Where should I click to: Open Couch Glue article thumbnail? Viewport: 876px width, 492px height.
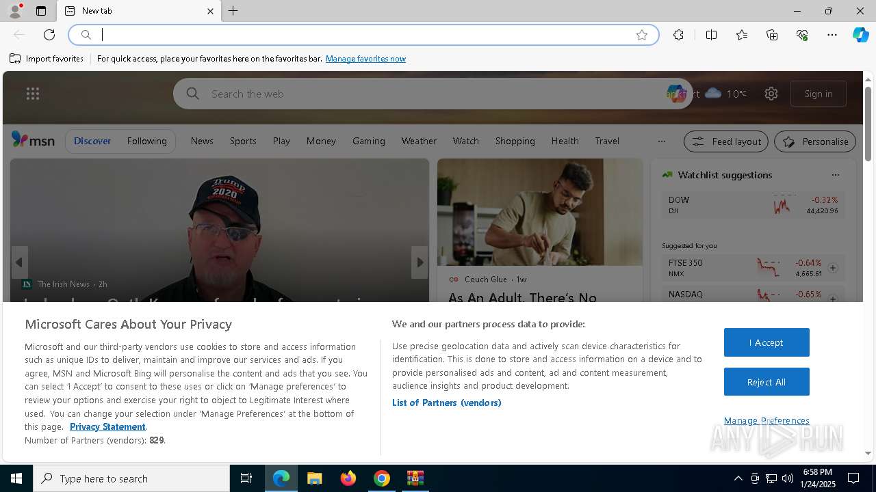(x=540, y=213)
